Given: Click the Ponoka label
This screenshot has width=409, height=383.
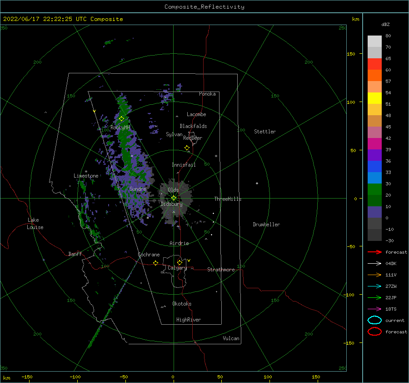Looking at the screenshot, I should tap(207, 94).
